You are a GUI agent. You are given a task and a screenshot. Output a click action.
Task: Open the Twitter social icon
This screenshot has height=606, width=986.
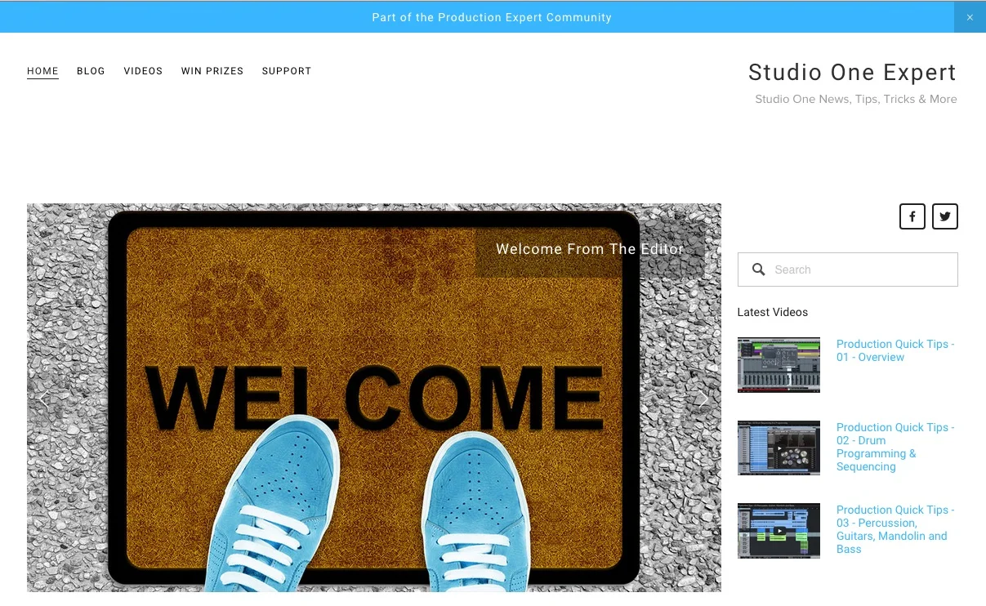[945, 216]
